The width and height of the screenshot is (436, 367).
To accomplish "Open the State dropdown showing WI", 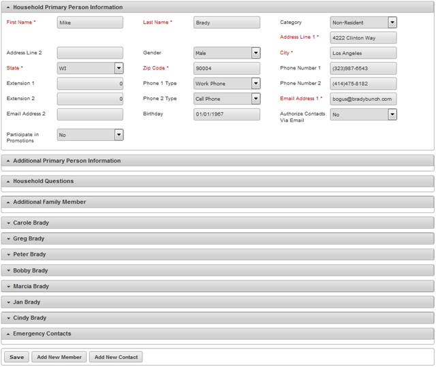I will [x=90, y=68].
